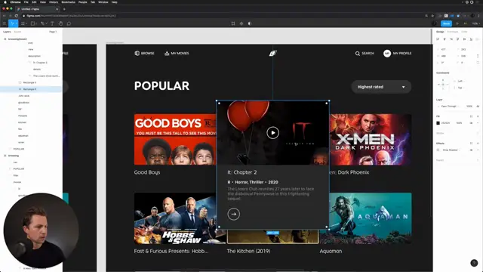The height and width of the screenshot is (272, 483).
Task: Toggle fill visibility eye icon
Action: pos(471,122)
